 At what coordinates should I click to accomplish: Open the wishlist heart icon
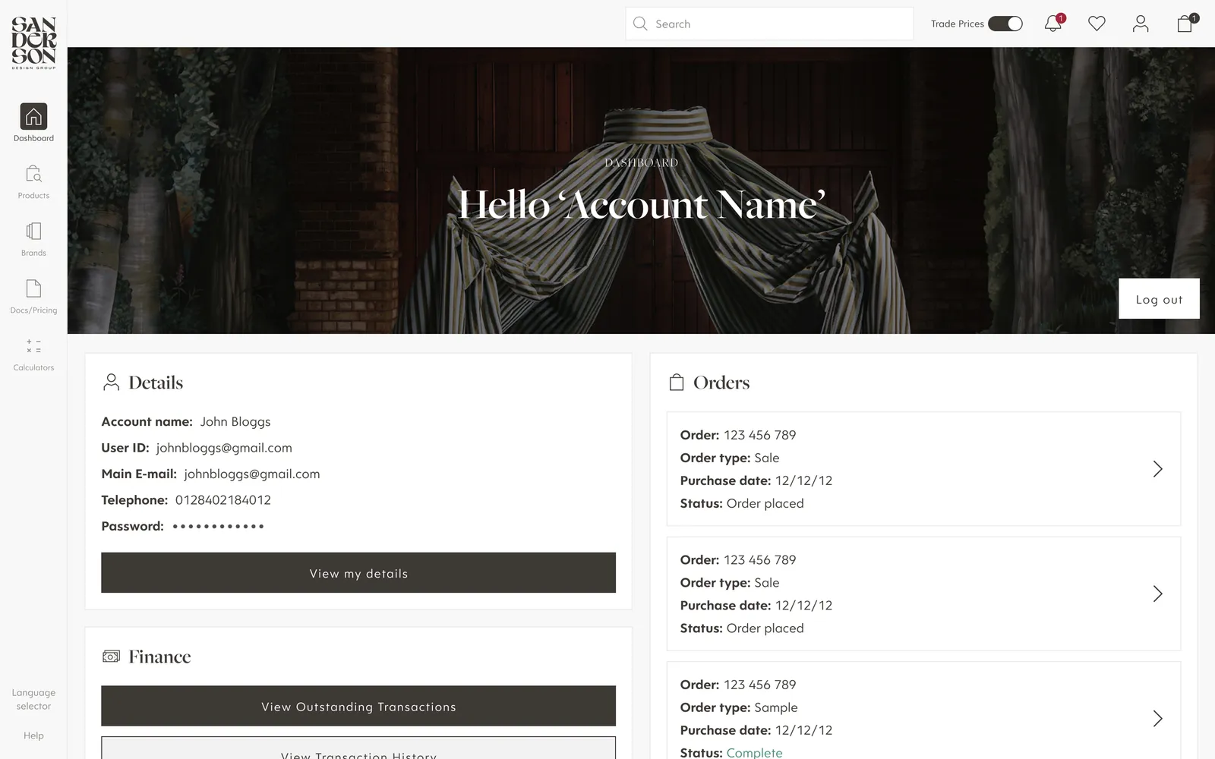click(1097, 24)
